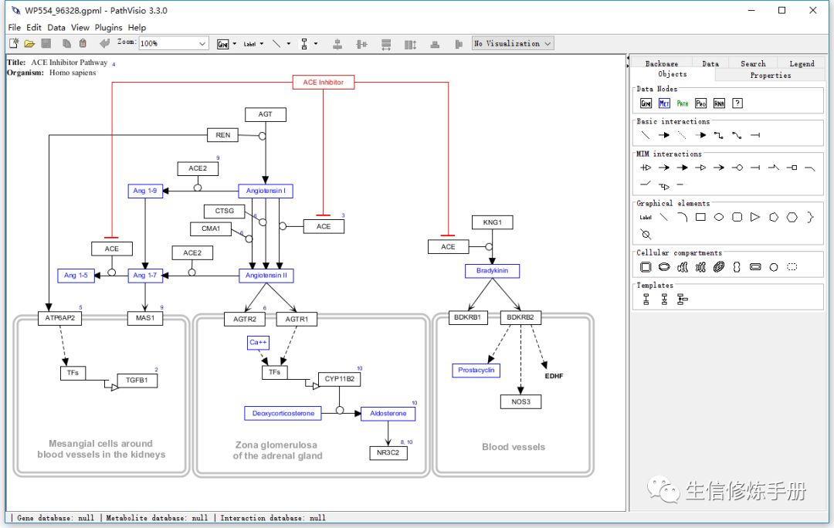Select the Bradykinin node in the diagram
834x528 pixels.
pyautogui.click(x=492, y=271)
